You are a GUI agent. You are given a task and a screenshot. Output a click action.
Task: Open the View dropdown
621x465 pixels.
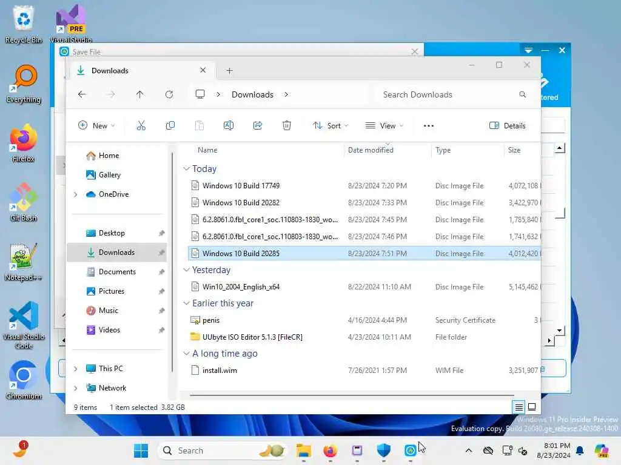(384, 126)
